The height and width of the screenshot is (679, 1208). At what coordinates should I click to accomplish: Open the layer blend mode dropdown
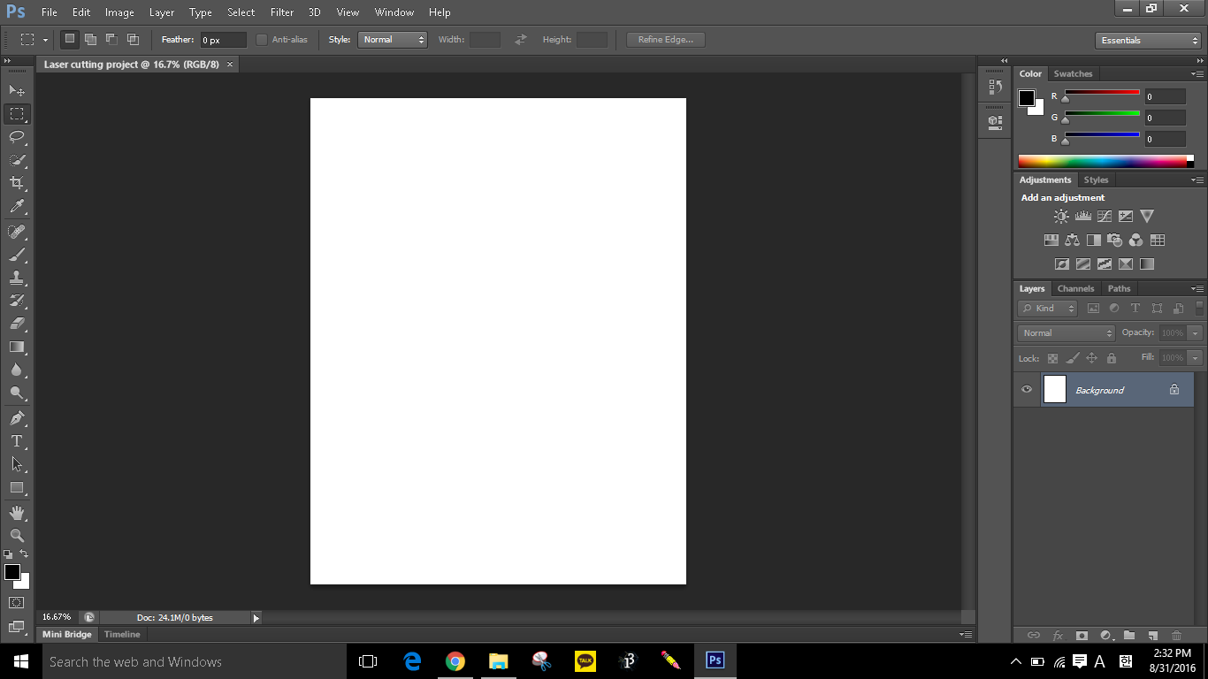[1067, 332]
